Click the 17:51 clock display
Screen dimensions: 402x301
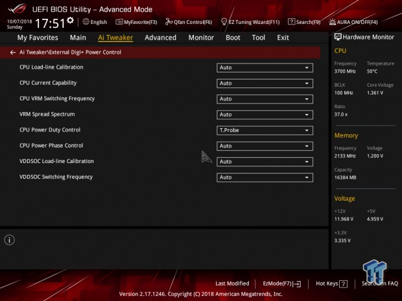coord(51,23)
